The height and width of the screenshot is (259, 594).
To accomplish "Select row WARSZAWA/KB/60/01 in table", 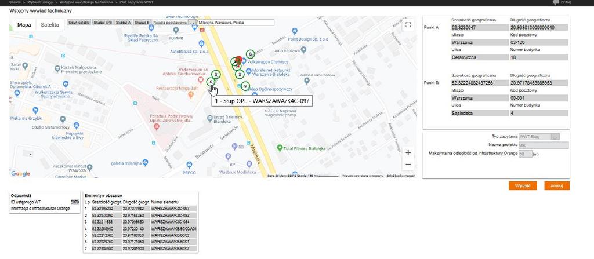I will coord(140,242).
